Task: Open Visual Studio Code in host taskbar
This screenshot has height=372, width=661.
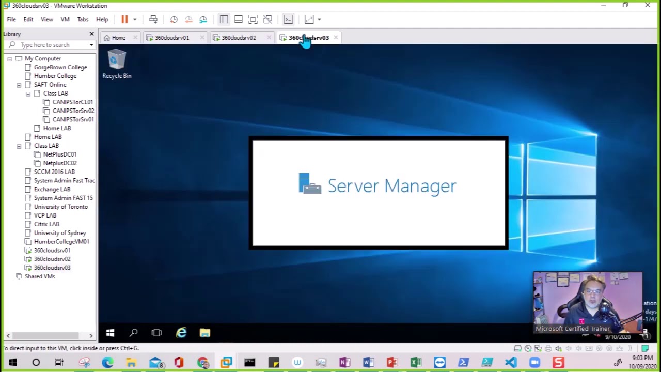Action: pyautogui.click(x=511, y=363)
